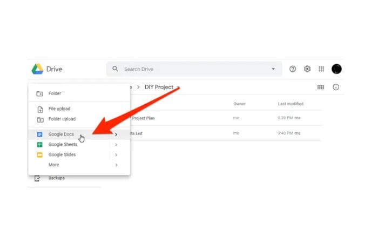
Task: Open the Settings gear icon
Action: (307, 69)
